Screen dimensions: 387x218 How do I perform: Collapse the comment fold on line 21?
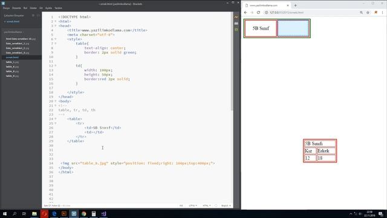tap(56, 105)
